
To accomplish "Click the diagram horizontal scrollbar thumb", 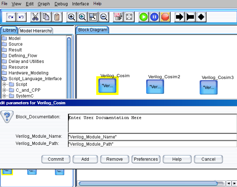I will click(148, 183).
